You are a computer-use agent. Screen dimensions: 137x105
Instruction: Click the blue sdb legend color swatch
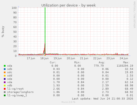[5, 69]
